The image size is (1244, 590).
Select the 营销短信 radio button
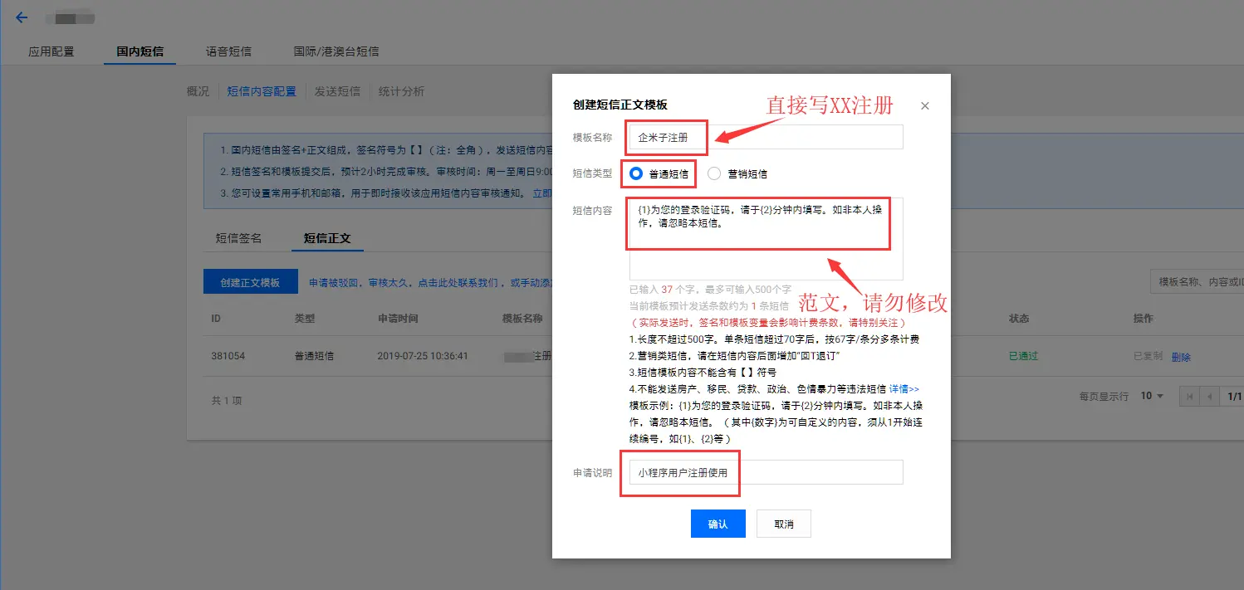tap(714, 174)
